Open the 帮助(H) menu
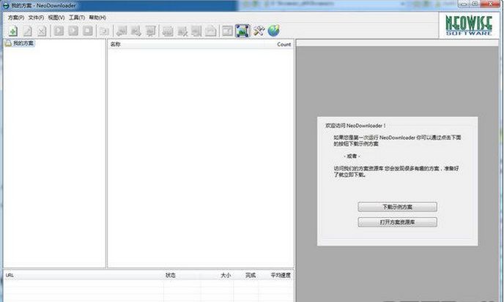 pos(97,18)
